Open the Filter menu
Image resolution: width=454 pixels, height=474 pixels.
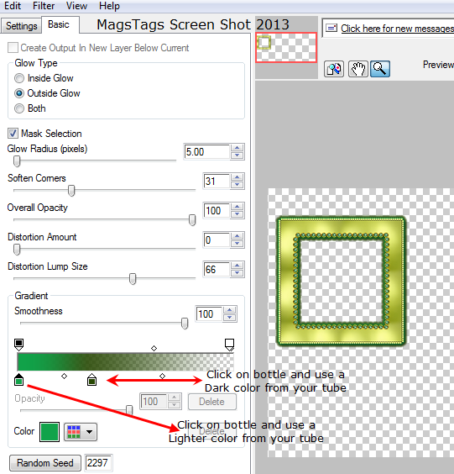(x=44, y=6)
